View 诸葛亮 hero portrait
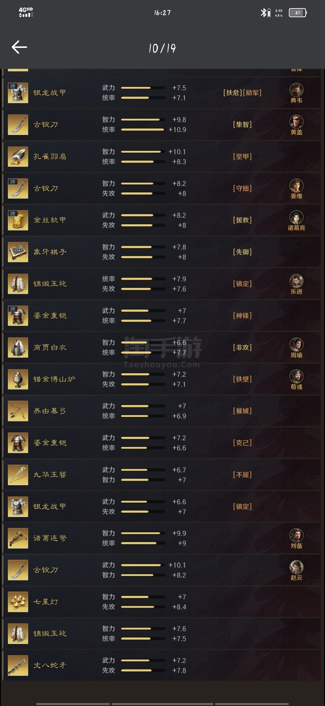325x706 pixels. [x=296, y=217]
